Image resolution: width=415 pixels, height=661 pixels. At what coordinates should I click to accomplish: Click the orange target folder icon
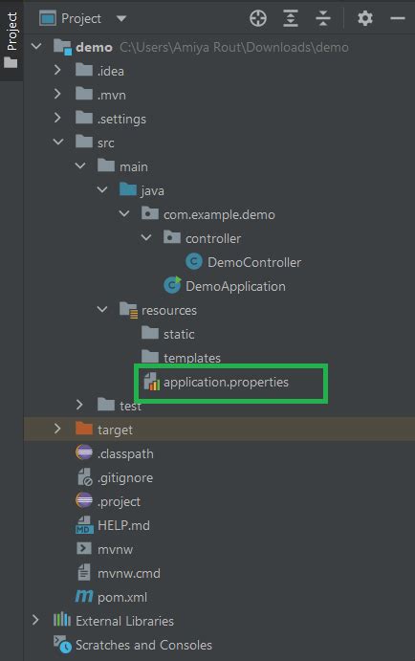point(84,429)
